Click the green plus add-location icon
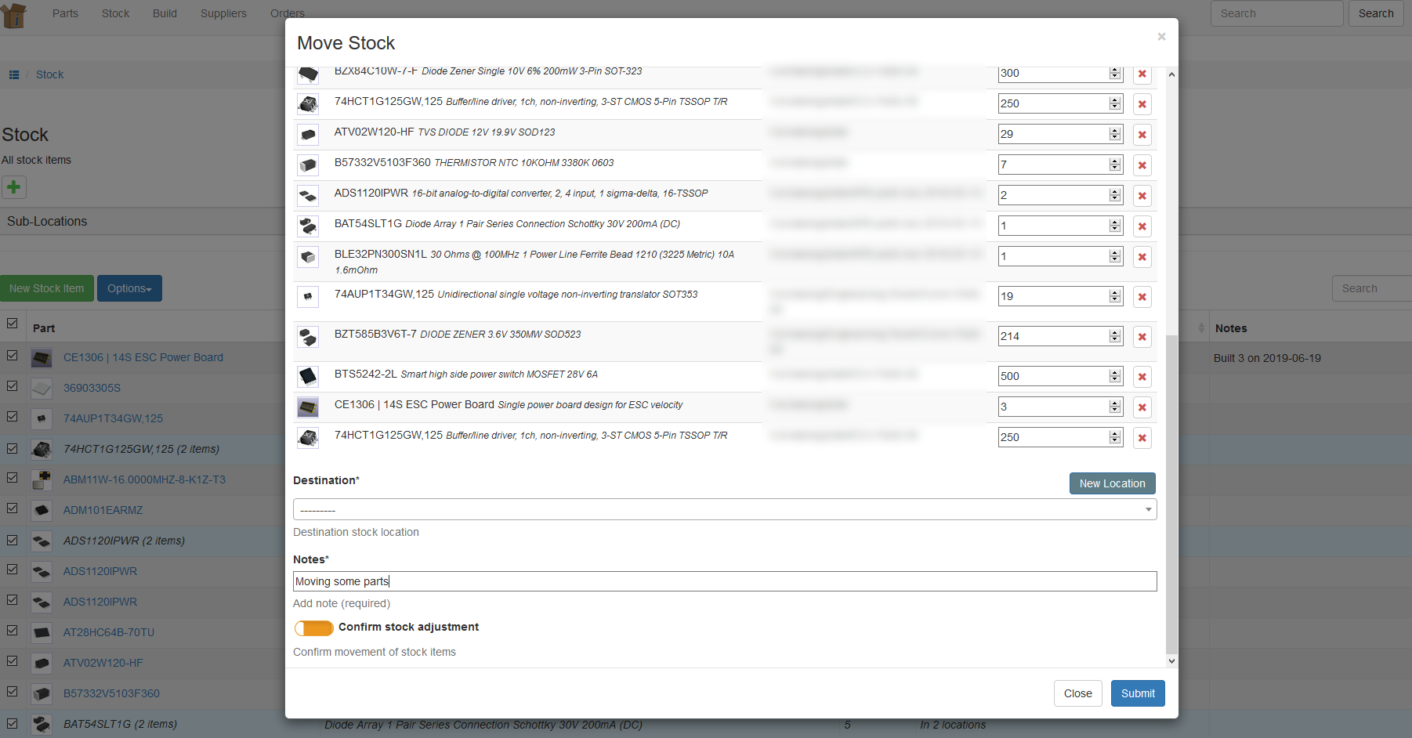Viewport: 1412px width, 738px height. coord(14,187)
